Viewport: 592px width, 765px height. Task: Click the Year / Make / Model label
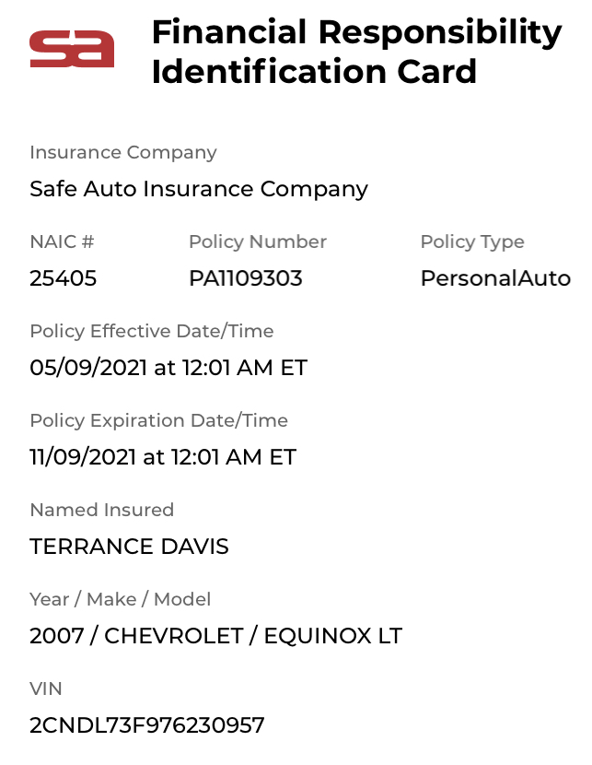[121, 599]
